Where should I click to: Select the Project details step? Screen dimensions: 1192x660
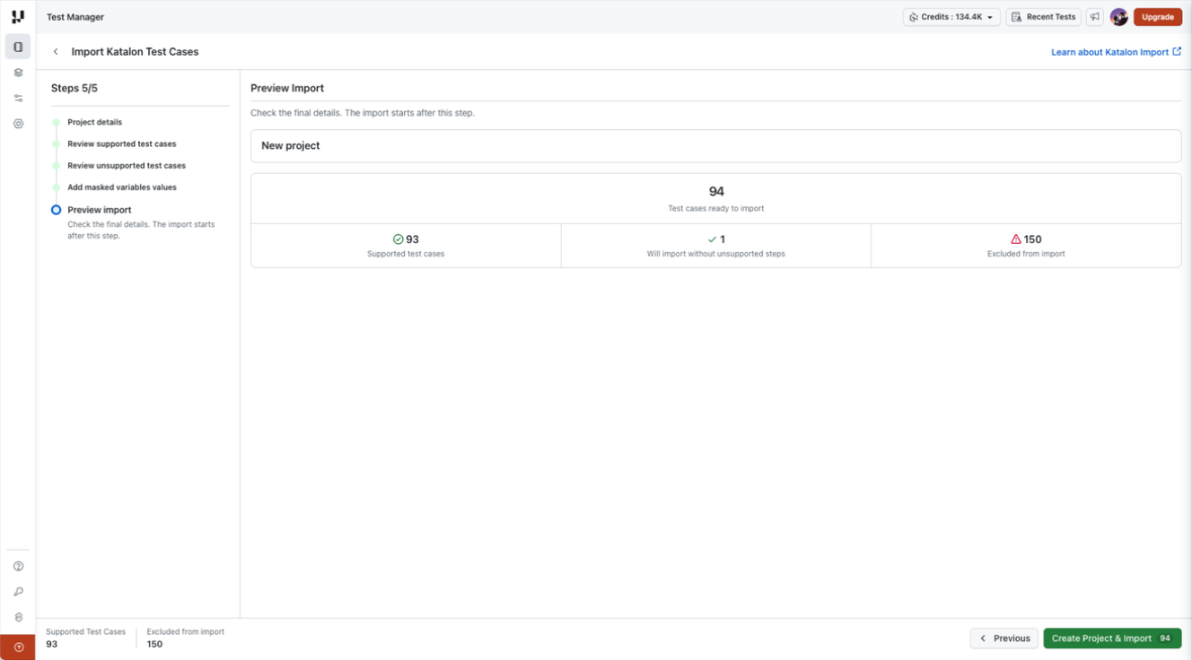click(x=94, y=122)
